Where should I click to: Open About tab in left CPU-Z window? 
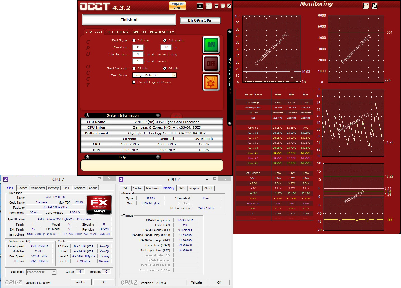coord(93,188)
